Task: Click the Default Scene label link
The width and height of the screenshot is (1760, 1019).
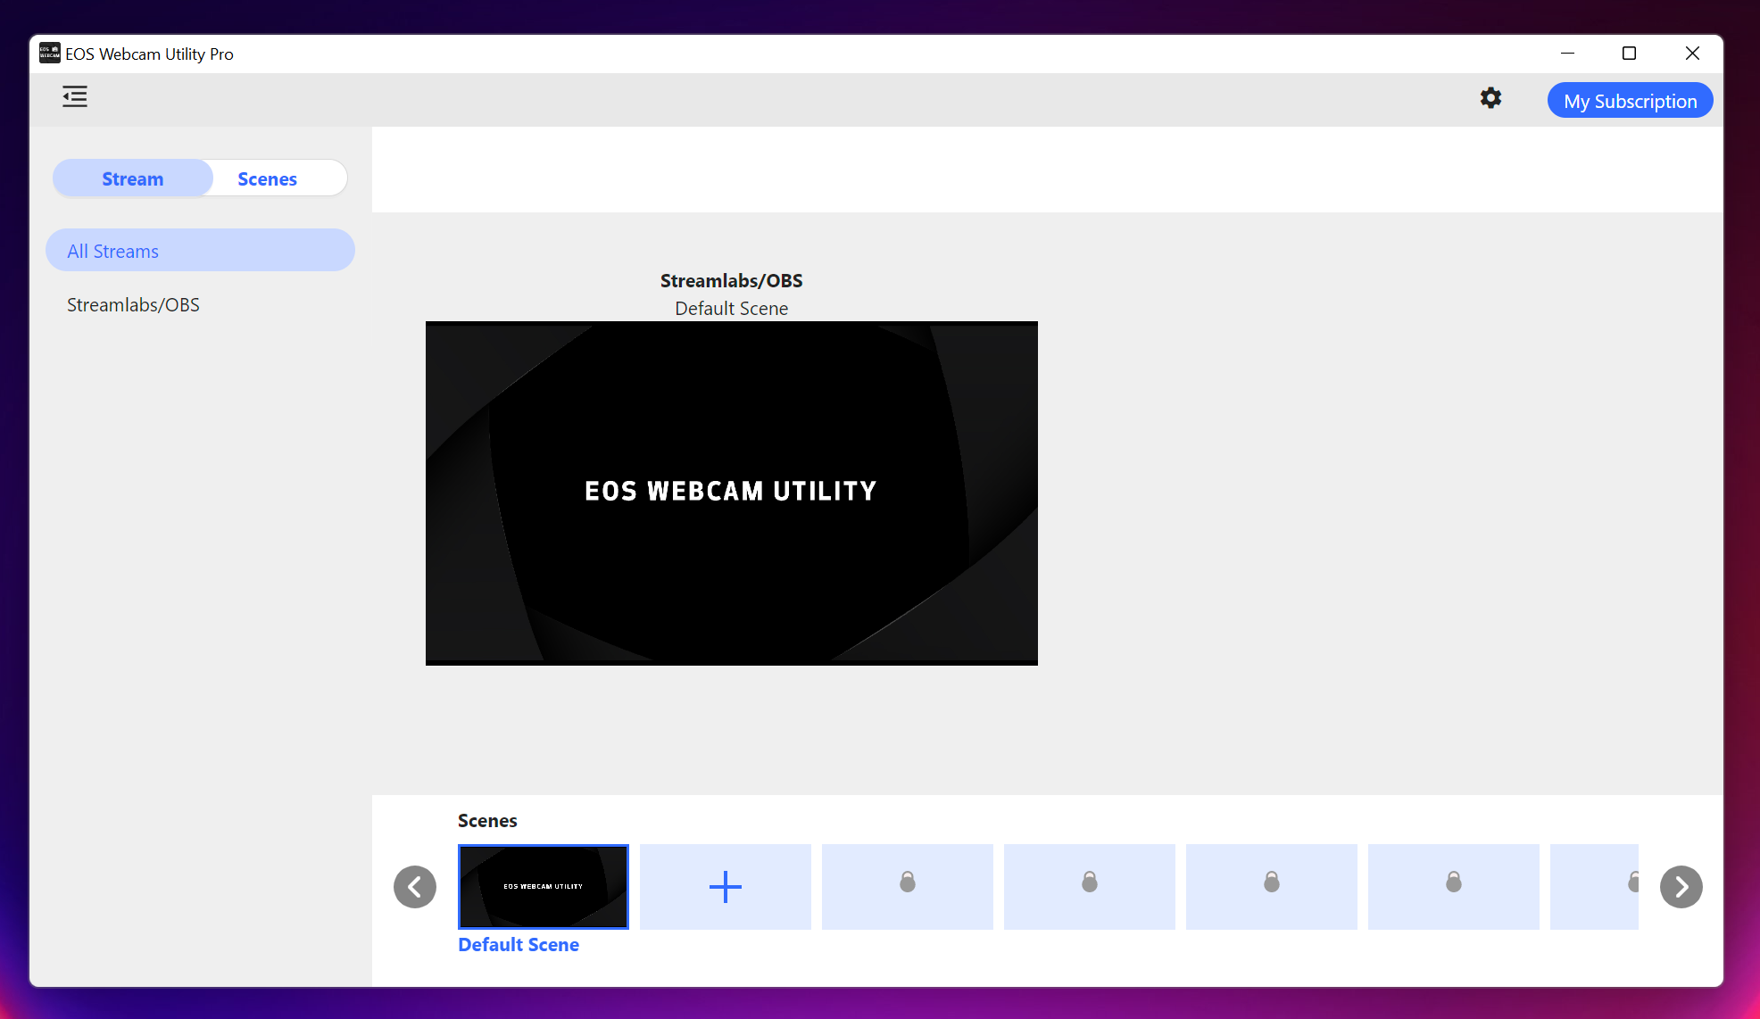Action: click(518, 944)
